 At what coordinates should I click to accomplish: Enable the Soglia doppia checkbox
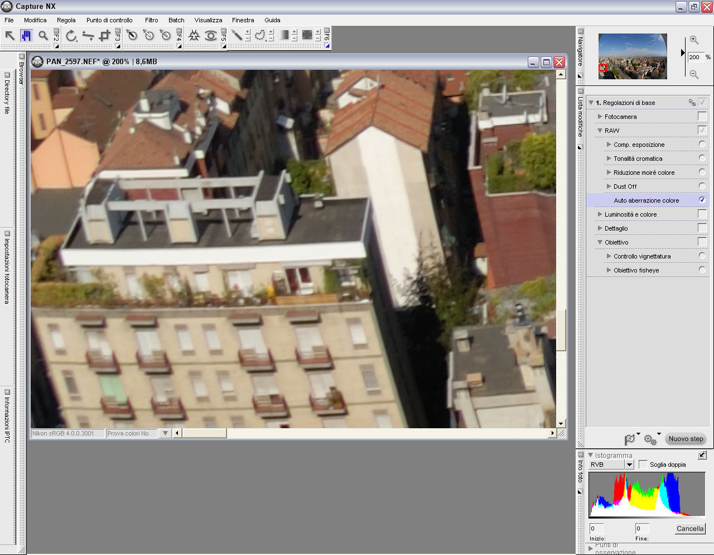coord(643,465)
